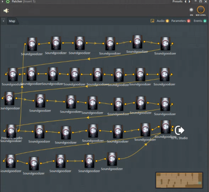Select the To FL Studio output node

tap(180, 130)
